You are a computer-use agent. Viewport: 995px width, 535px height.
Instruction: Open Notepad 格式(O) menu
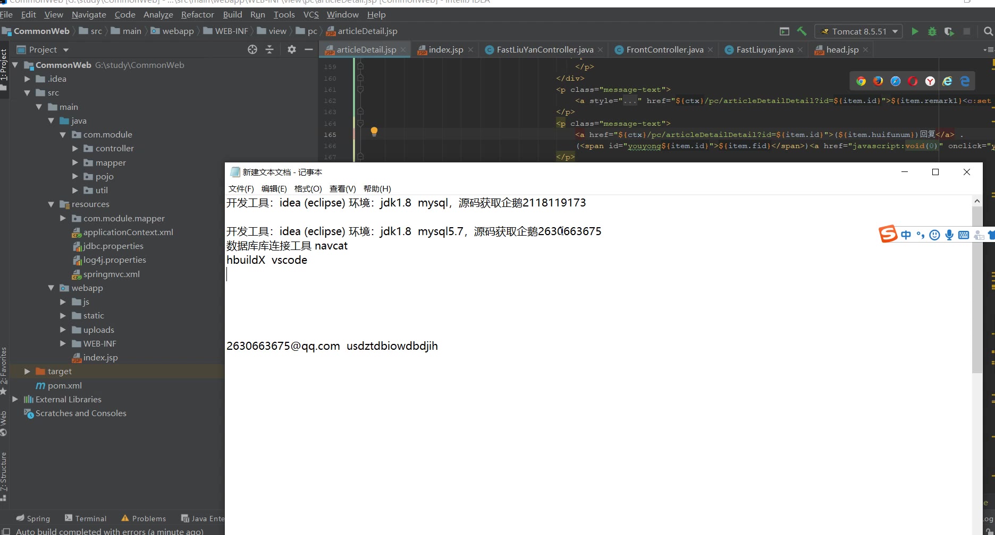pyautogui.click(x=308, y=188)
